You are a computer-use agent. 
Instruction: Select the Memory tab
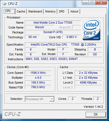[x=50, y=11]
